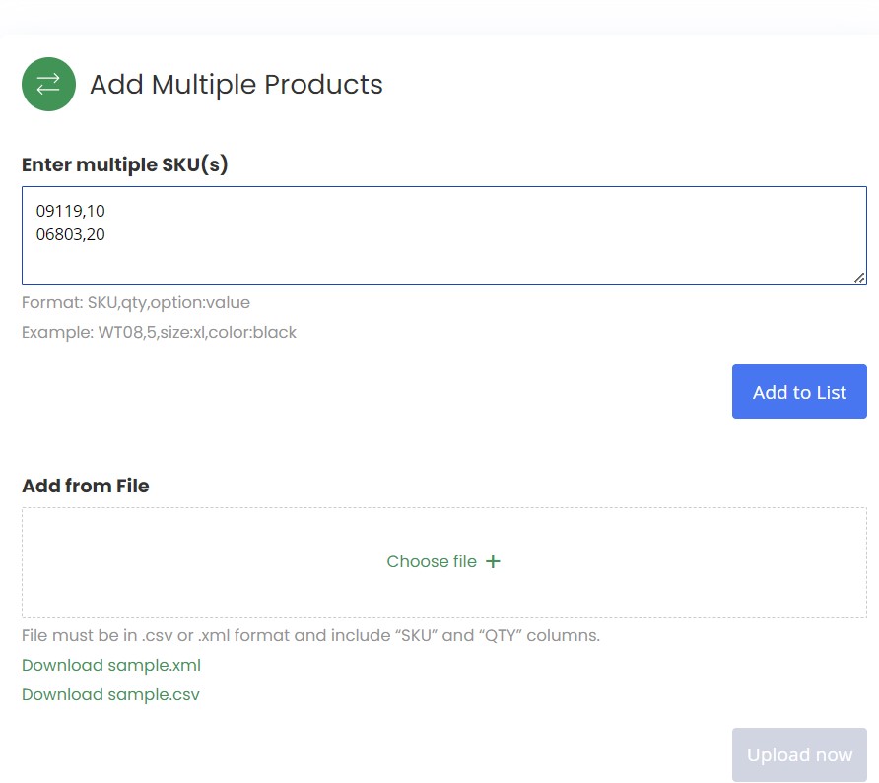Click the green swap arrows icon

pyautogui.click(x=48, y=84)
